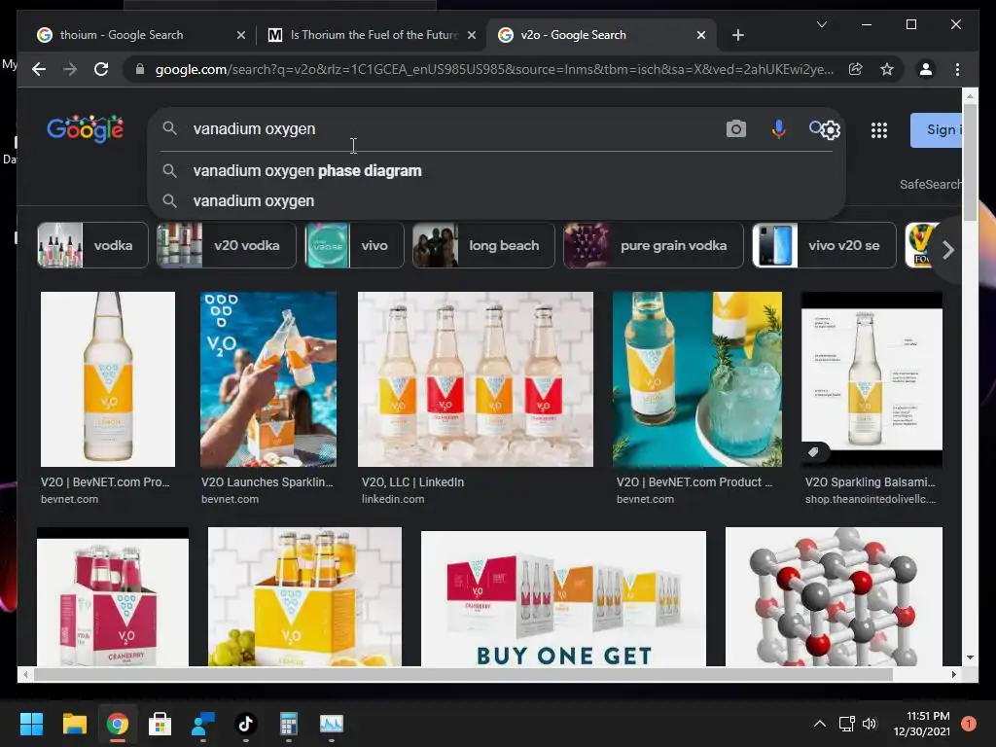Click the horizontal scrollbar thumb
This screenshot has height=747, width=996.
[x=463, y=675]
